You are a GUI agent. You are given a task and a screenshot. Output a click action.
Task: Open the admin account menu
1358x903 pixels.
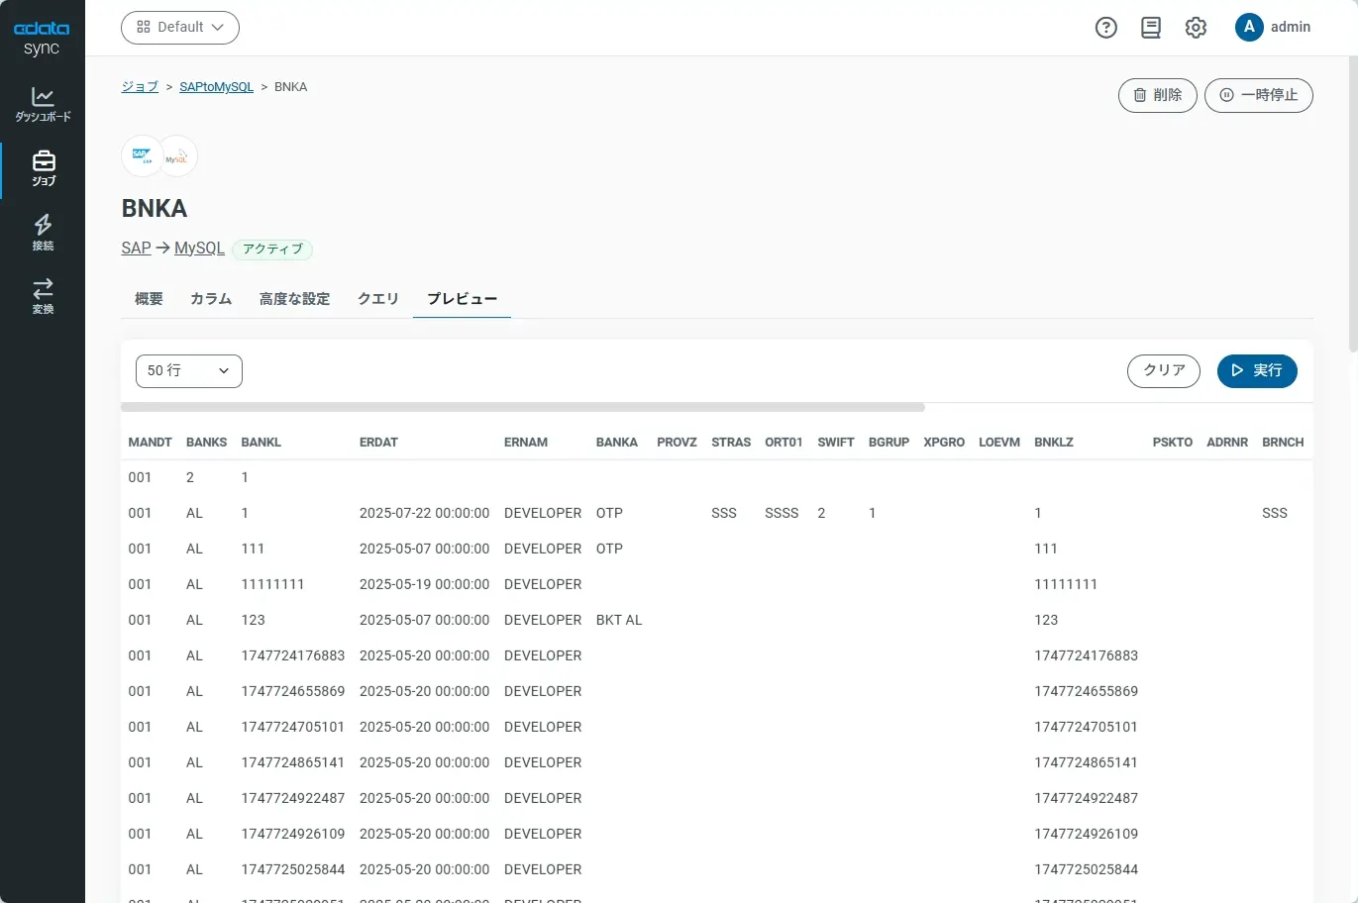point(1274,27)
